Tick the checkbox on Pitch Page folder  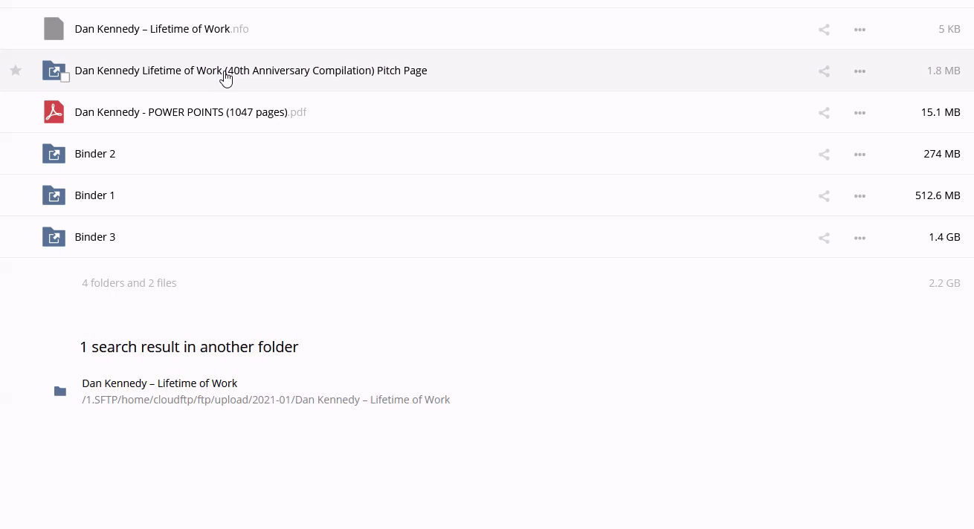click(x=65, y=77)
